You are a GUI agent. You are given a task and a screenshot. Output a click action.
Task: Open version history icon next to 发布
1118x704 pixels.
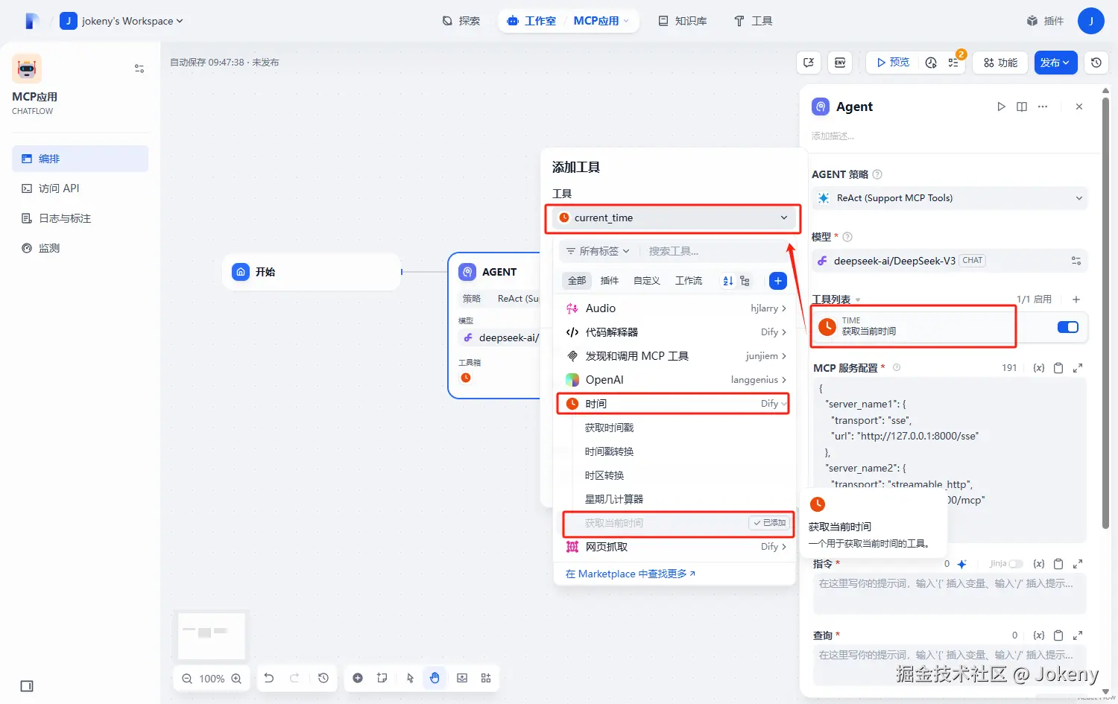coord(1096,63)
